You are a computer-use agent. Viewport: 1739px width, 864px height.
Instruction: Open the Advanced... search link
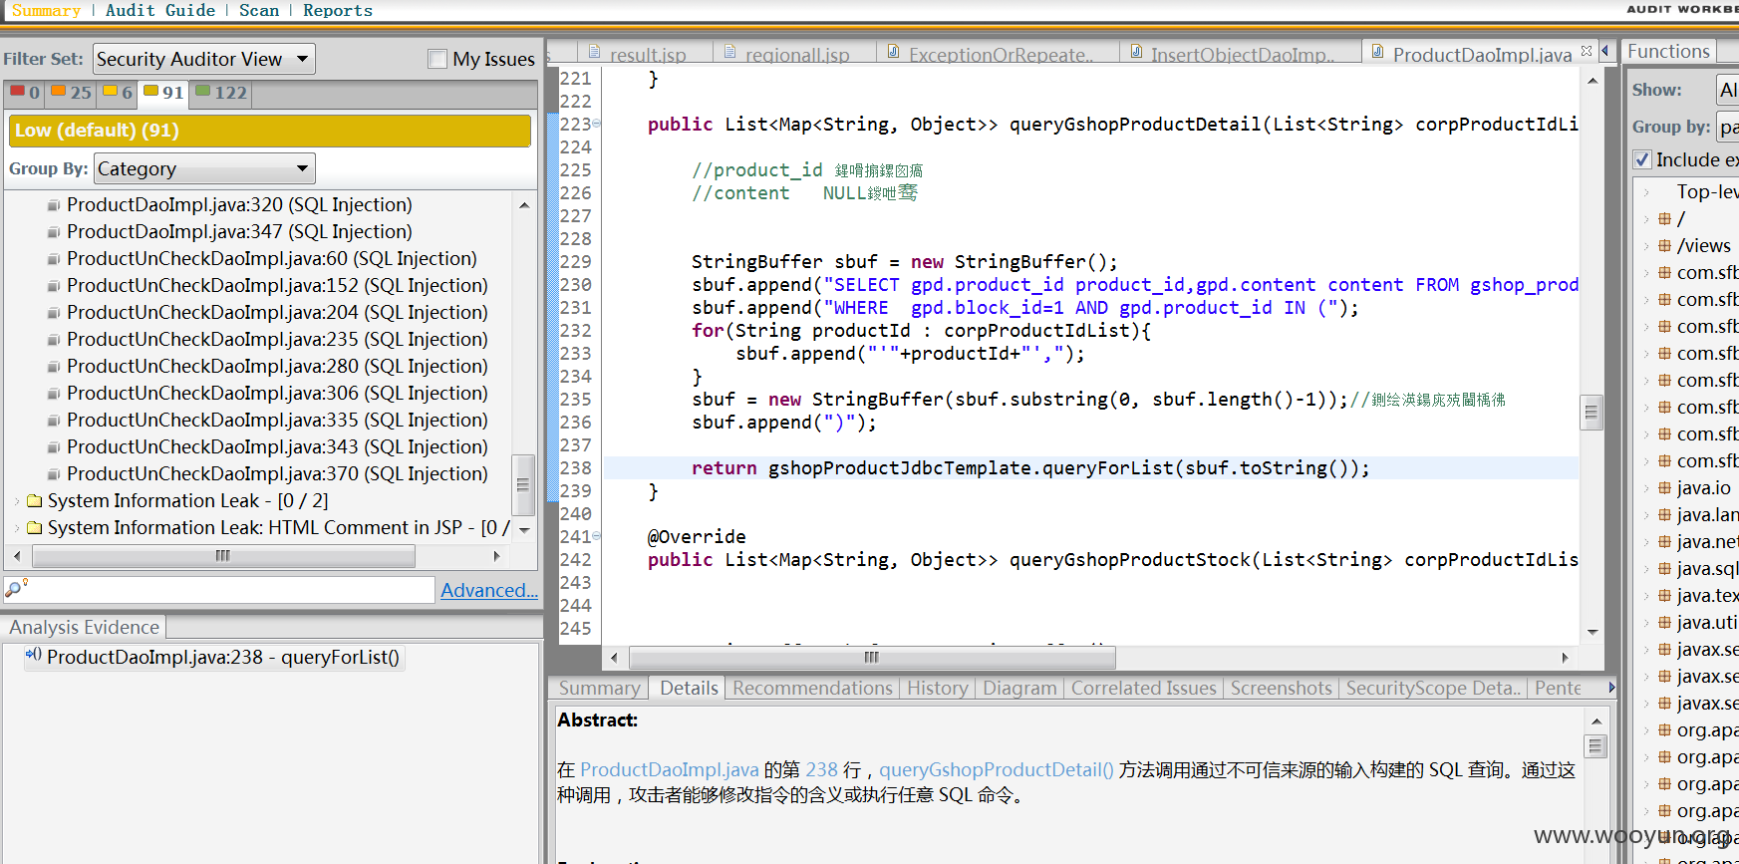coord(489,590)
